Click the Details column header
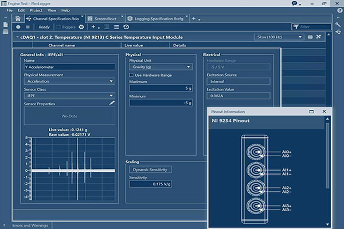 [179, 45]
